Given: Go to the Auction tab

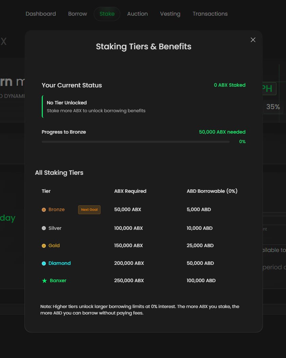Looking at the screenshot, I should click(137, 14).
